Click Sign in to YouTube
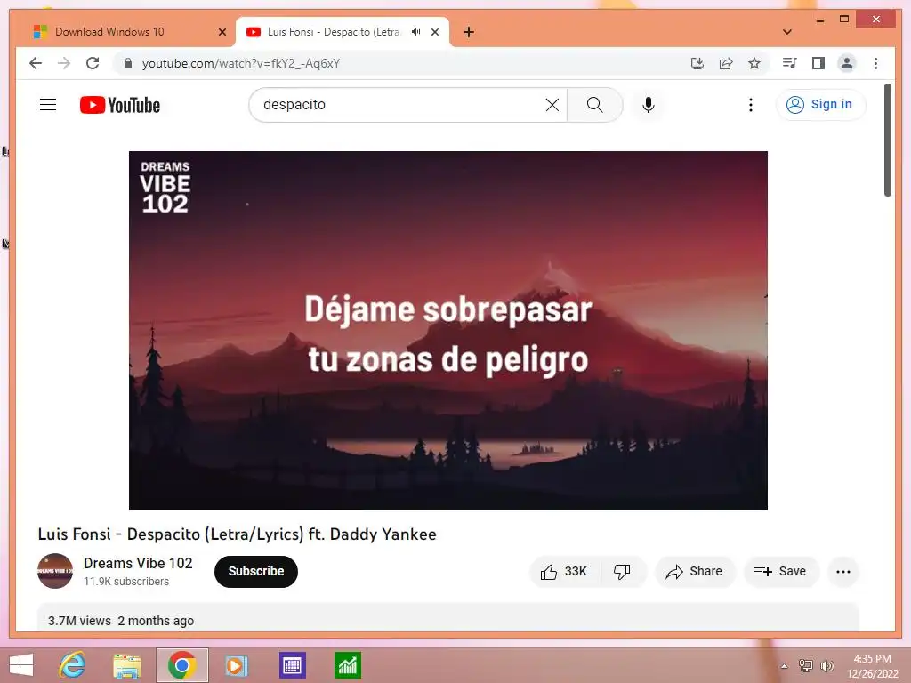Viewport: 911px width, 683px height. pyautogui.click(x=820, y=105)
